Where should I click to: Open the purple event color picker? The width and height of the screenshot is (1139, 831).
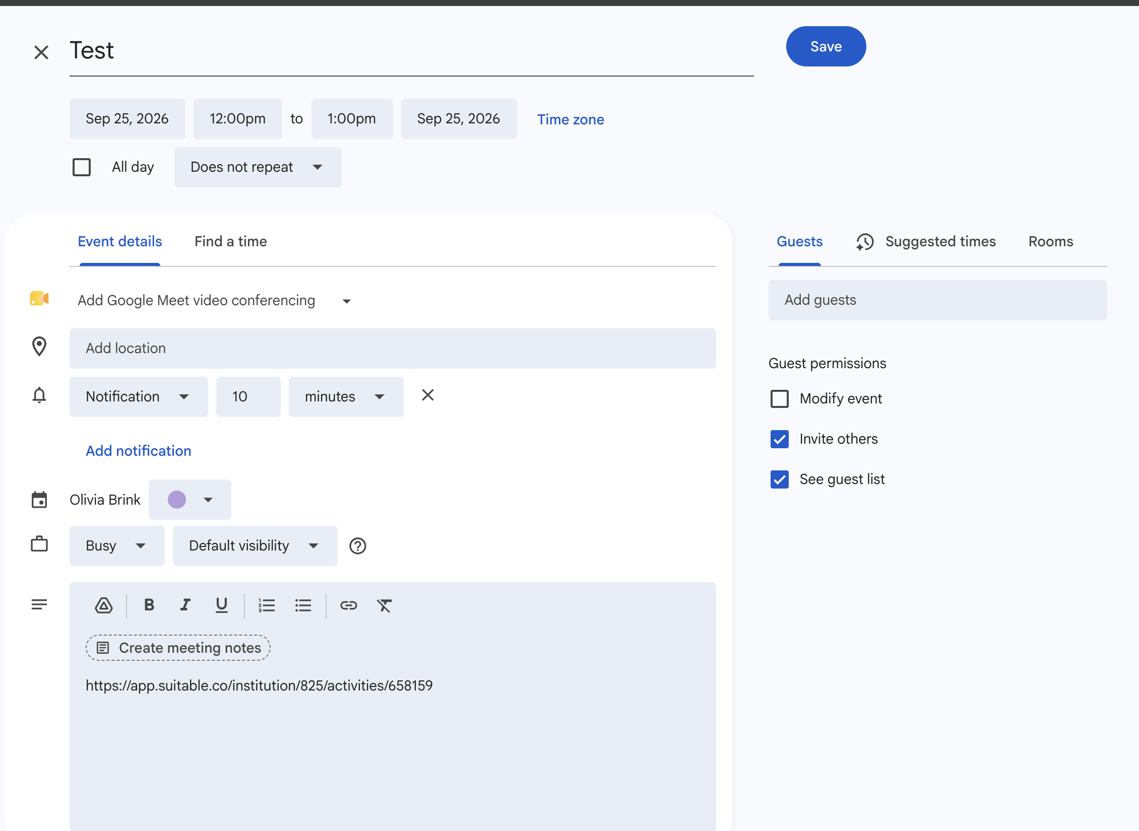click(x=189, y=500)
